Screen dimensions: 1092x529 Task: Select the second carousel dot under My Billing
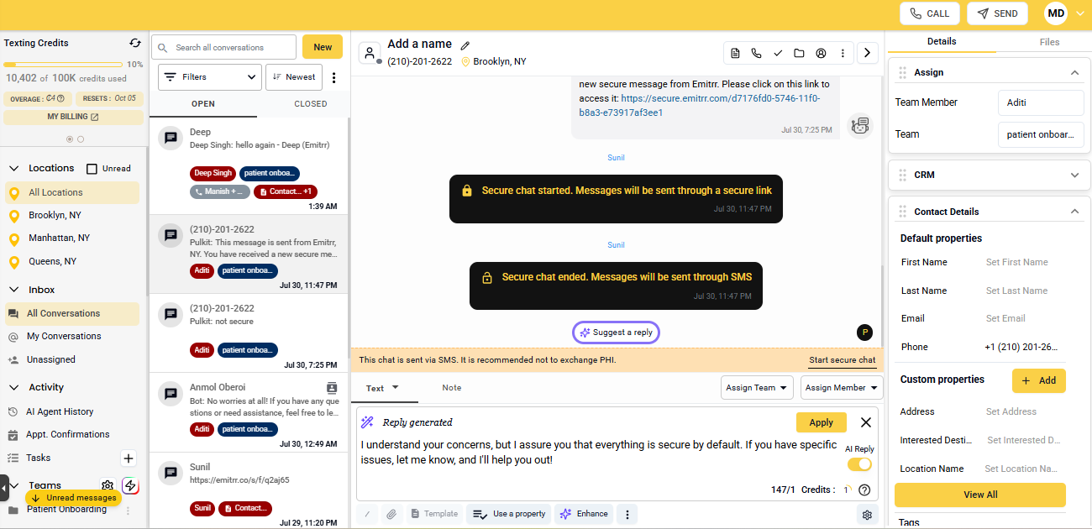point(81,139)
